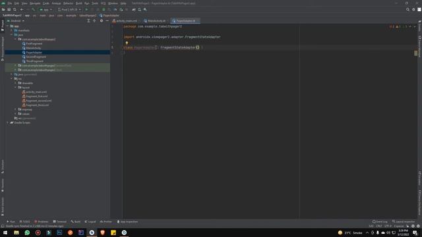The height and width of the screenshot is (237, 422).
Task: Open the Problems tool window
Action: pos(42,222)
